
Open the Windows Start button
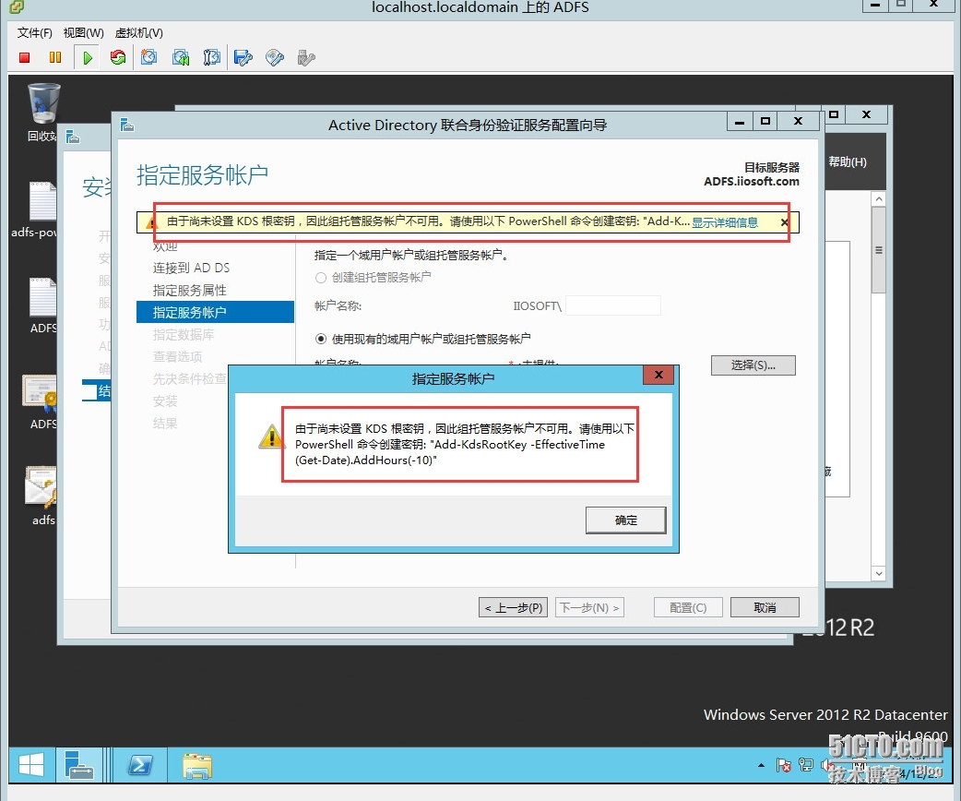[x=31, y=765]
